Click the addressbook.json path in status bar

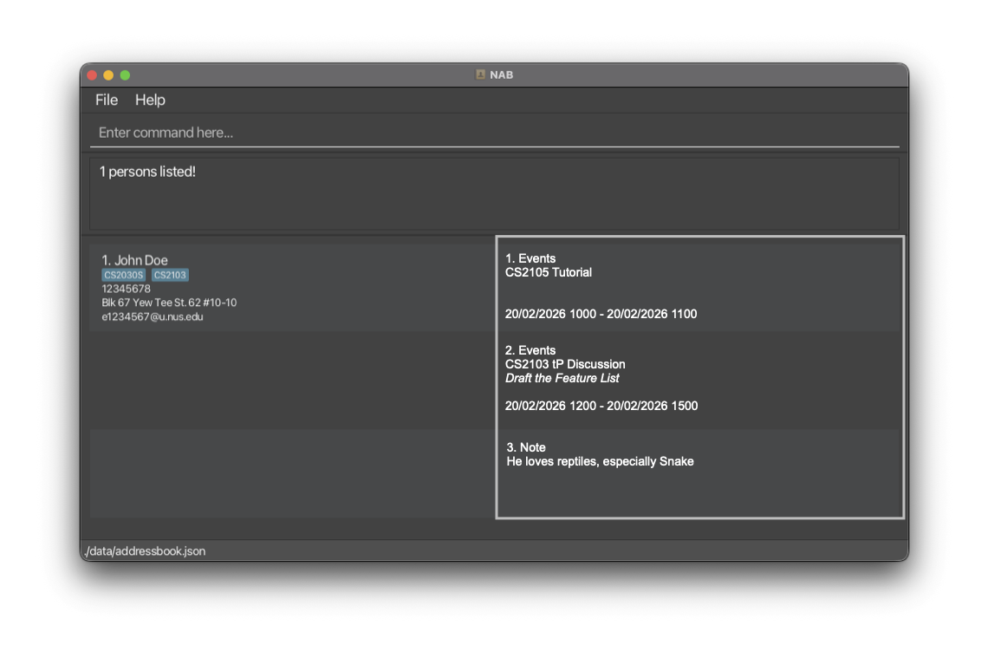click(146, 551)
